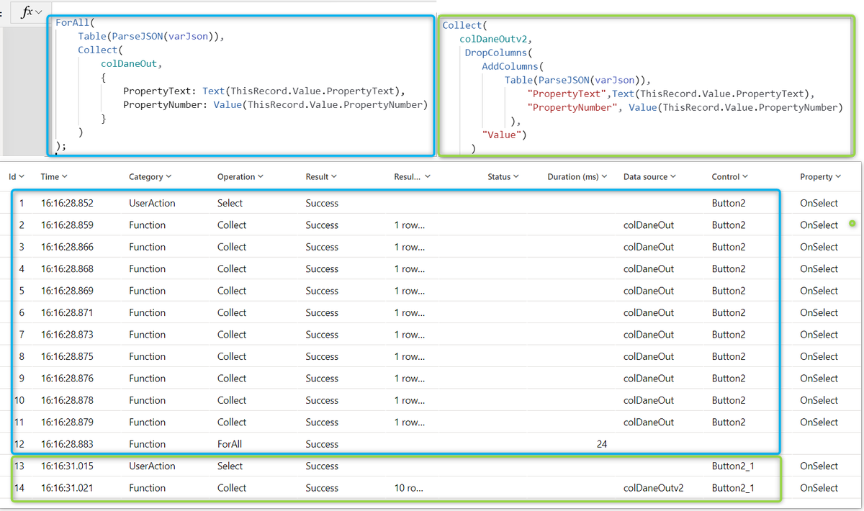Open the truncated Resul... column header
Image resolution: width=864 pixels, height=511 pixels.
pyautogui.click(x=413, y=176)
